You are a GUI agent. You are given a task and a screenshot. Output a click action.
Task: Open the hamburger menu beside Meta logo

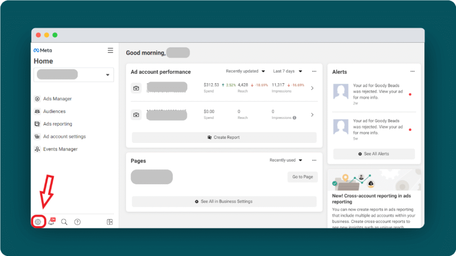110,50
